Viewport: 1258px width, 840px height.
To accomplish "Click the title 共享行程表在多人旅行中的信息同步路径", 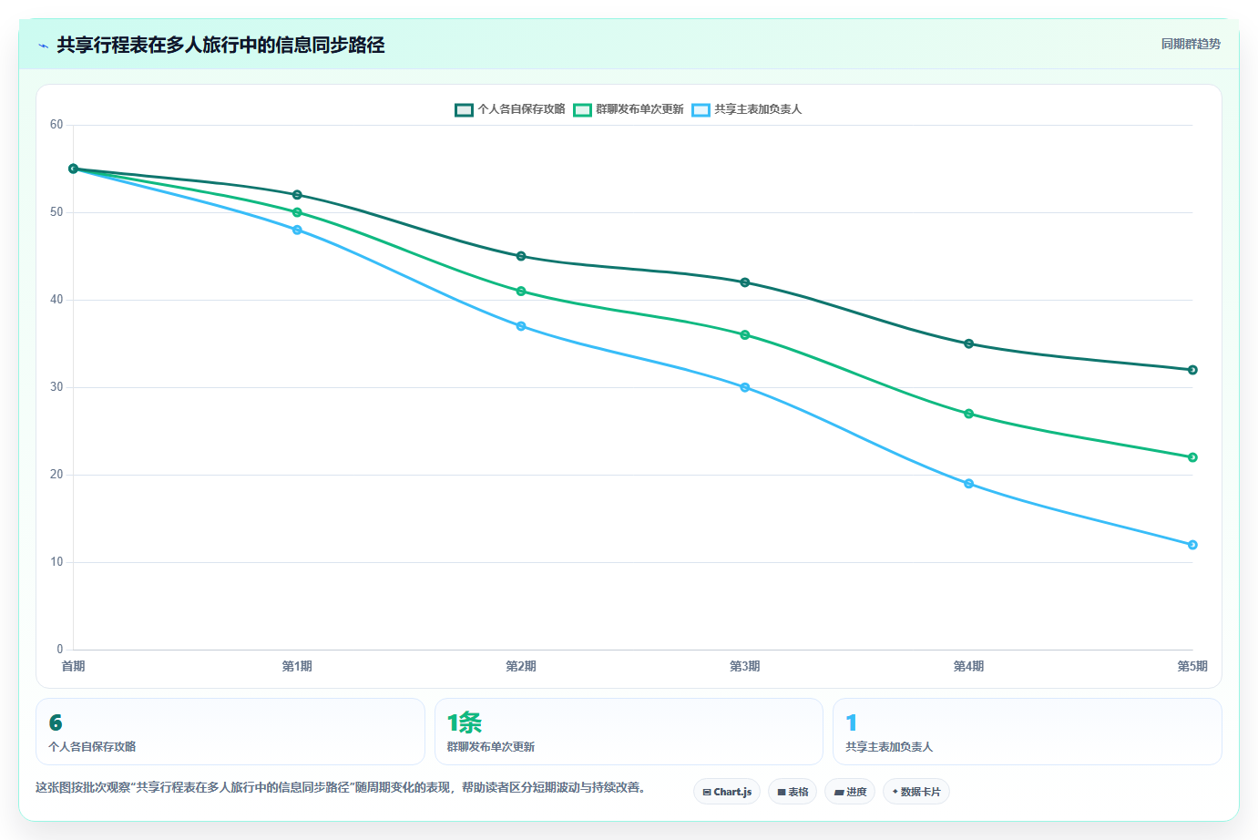I will coord(220,45).
